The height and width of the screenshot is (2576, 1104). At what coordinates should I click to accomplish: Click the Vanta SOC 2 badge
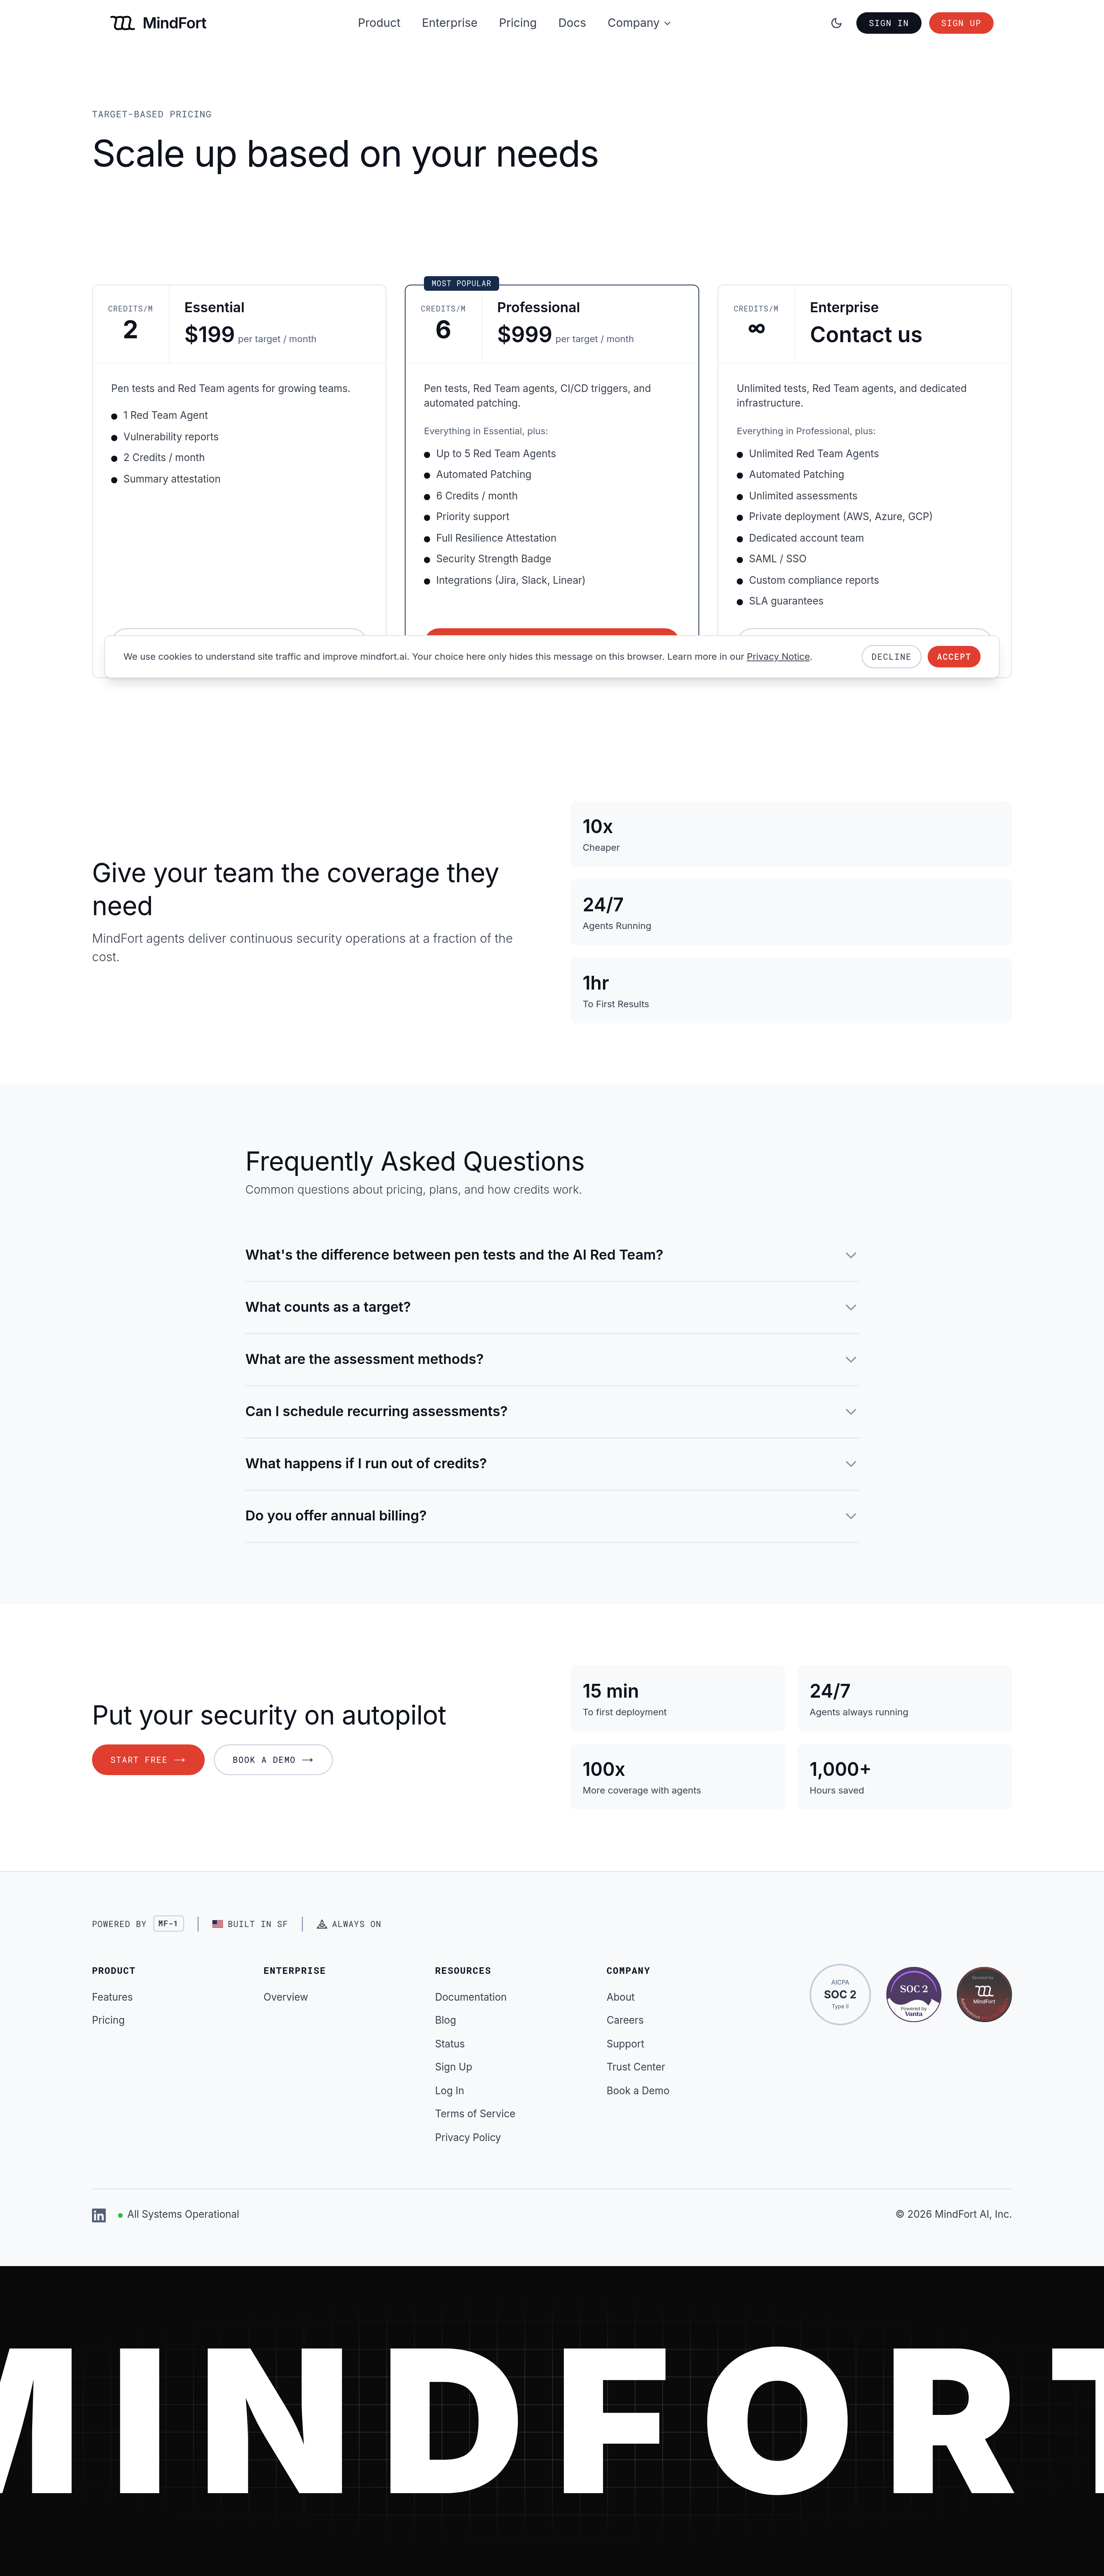(x=913, y=1994)
